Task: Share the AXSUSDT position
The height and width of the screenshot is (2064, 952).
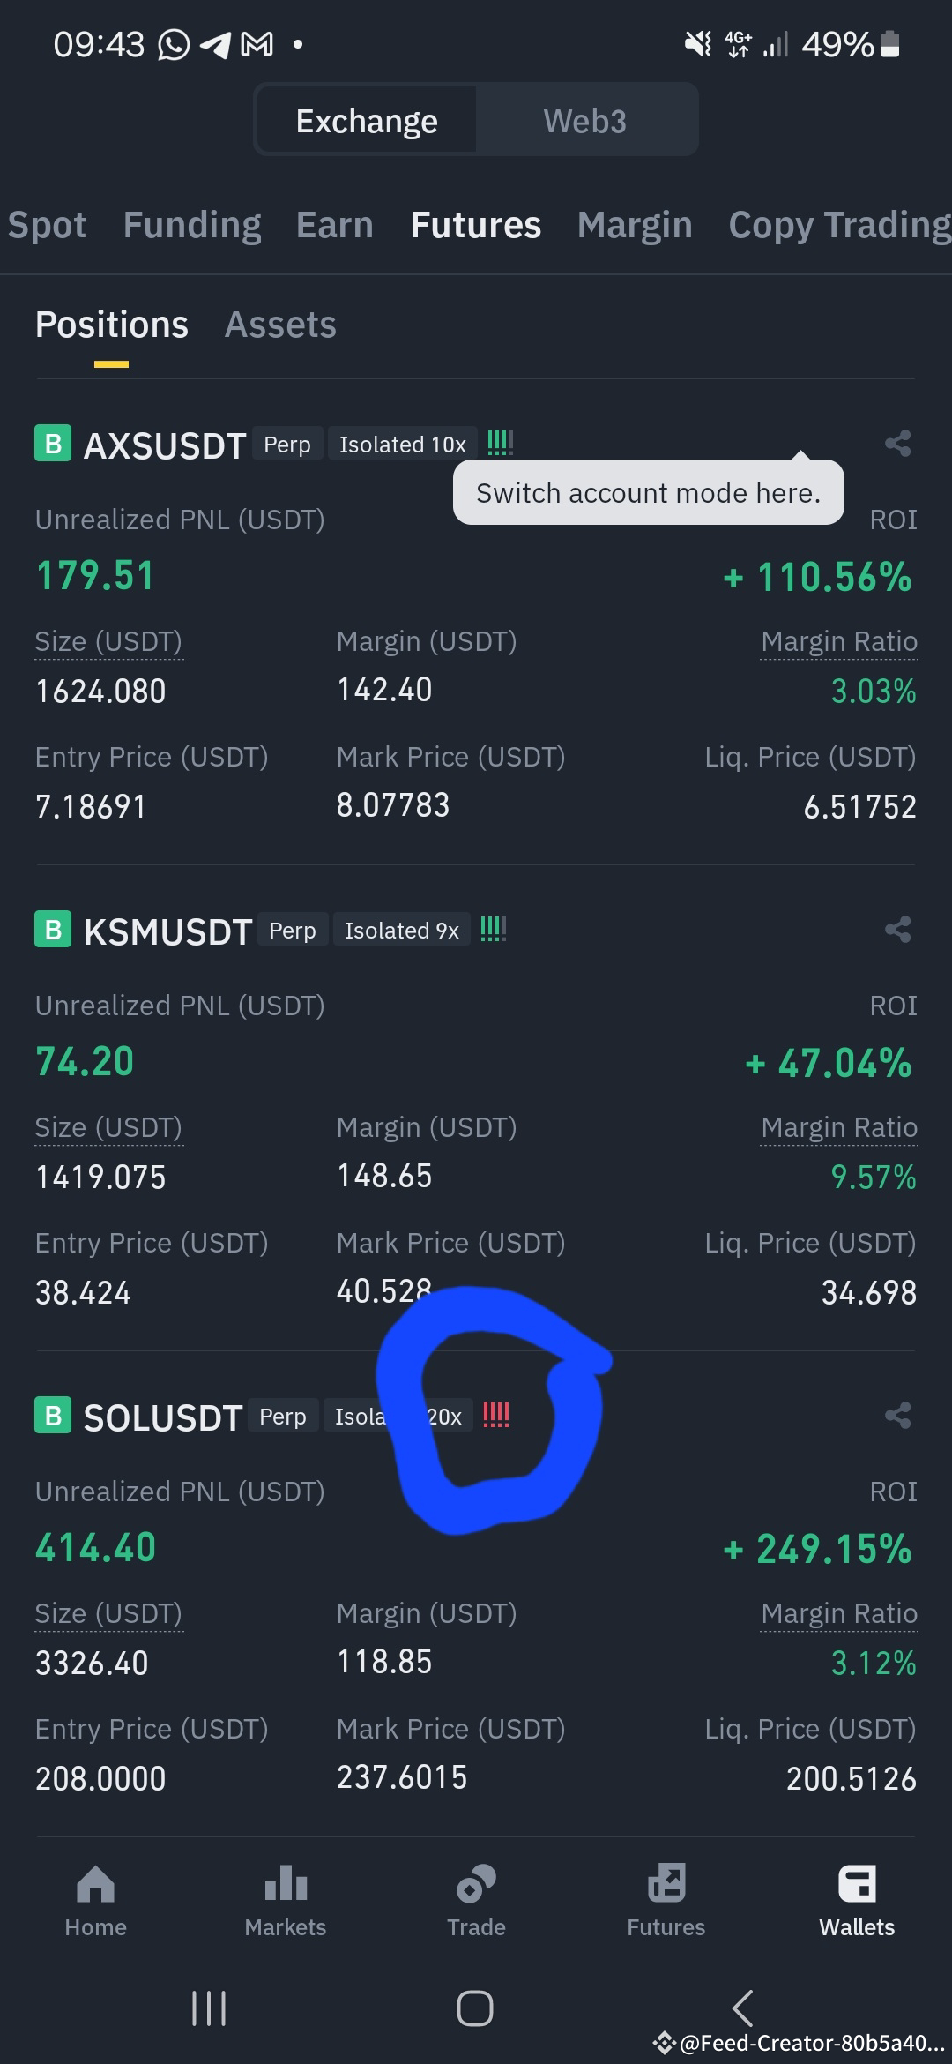Action: pyautogui.click(x=897, y=444)
